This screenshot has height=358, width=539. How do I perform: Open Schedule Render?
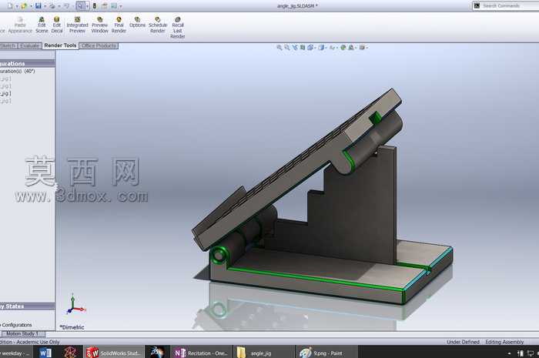coord(158,25)
